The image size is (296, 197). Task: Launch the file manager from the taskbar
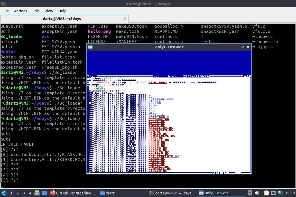(x=37, y=193)
